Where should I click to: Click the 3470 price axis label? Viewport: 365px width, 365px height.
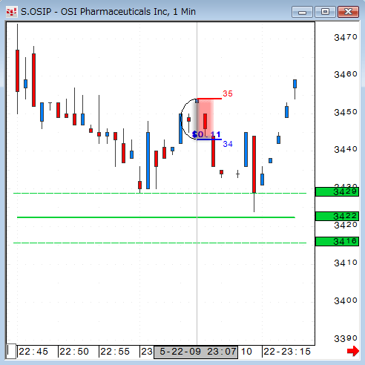tap(346, 37)
